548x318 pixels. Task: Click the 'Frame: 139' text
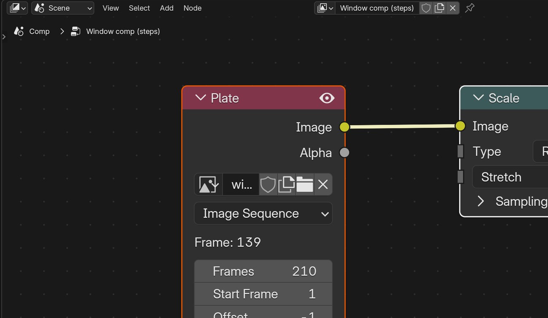pos(228,243)
